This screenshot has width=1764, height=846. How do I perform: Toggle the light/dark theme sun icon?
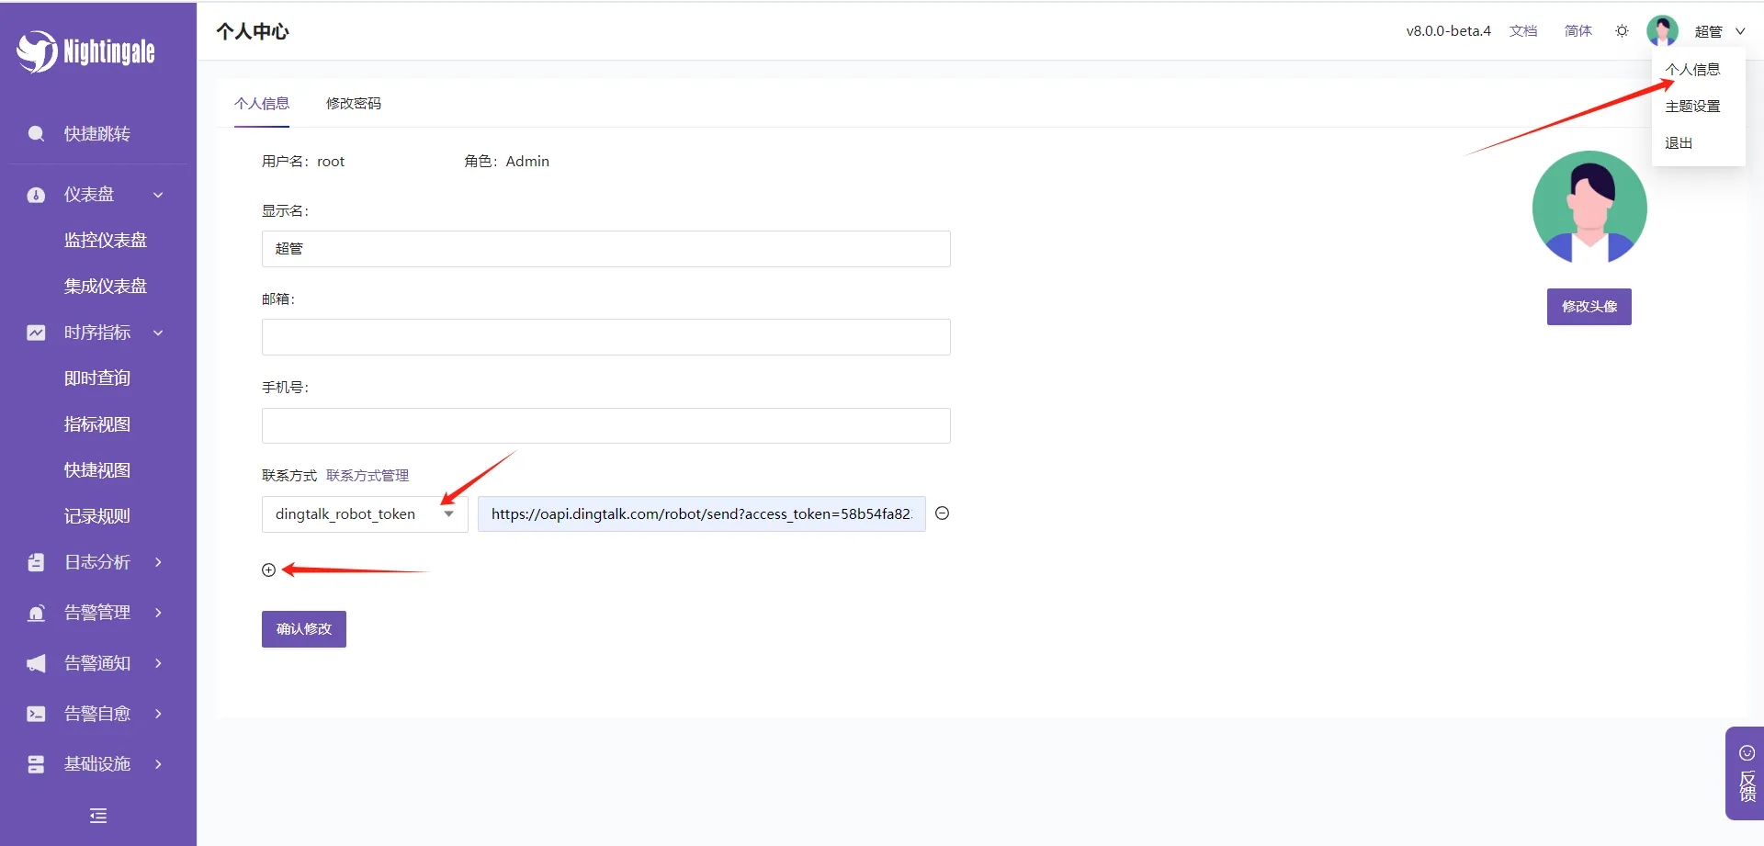[x=1622, y=31]
